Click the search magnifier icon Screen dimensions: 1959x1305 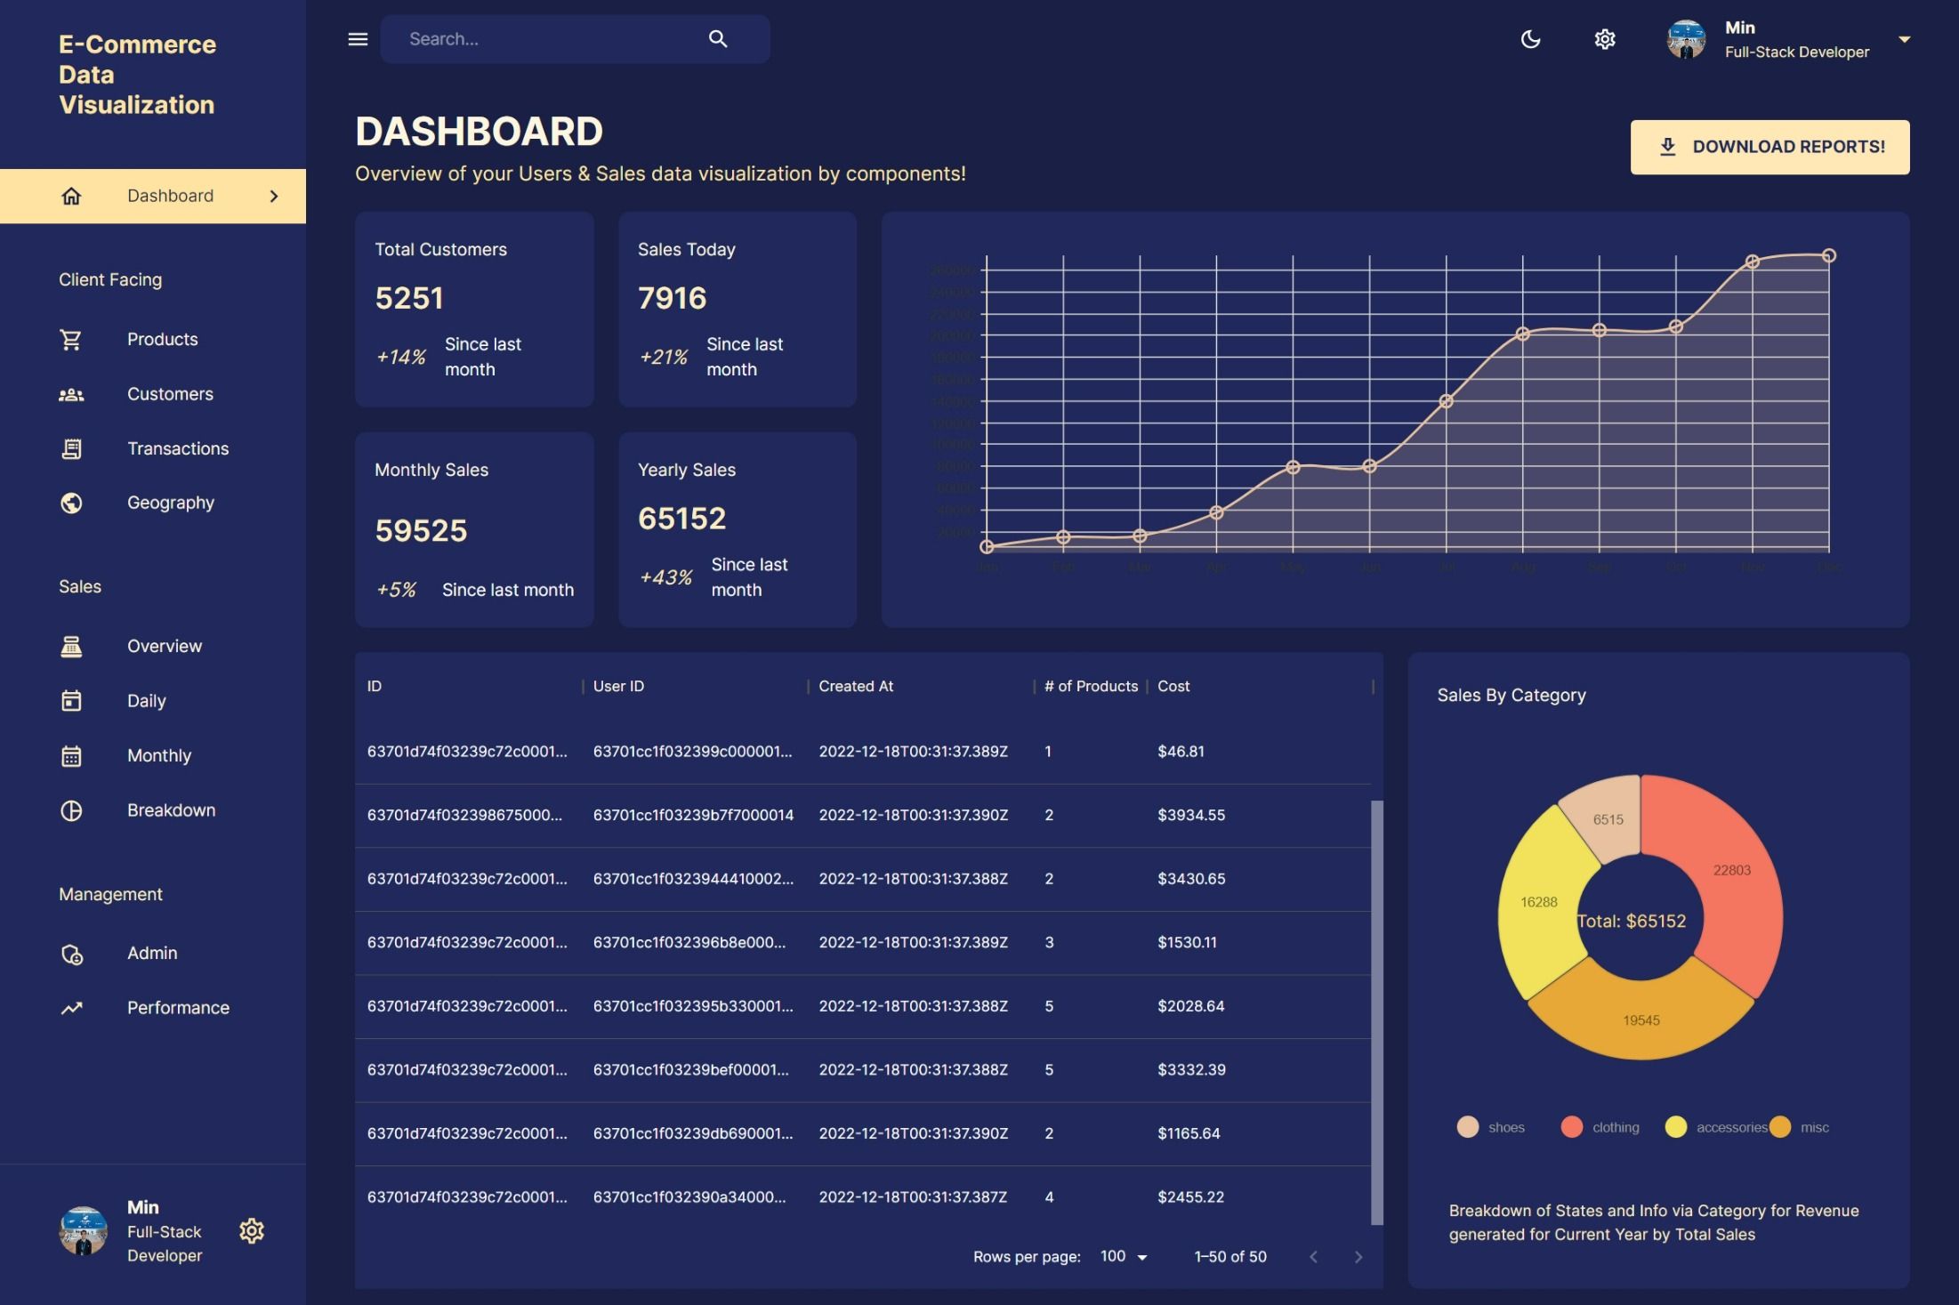[x=717, y=39]
